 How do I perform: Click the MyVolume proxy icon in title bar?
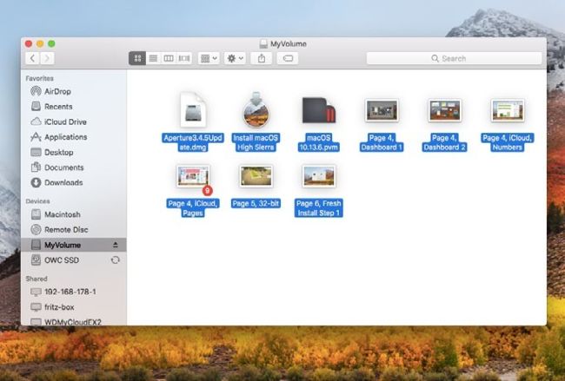pos(263,44)
